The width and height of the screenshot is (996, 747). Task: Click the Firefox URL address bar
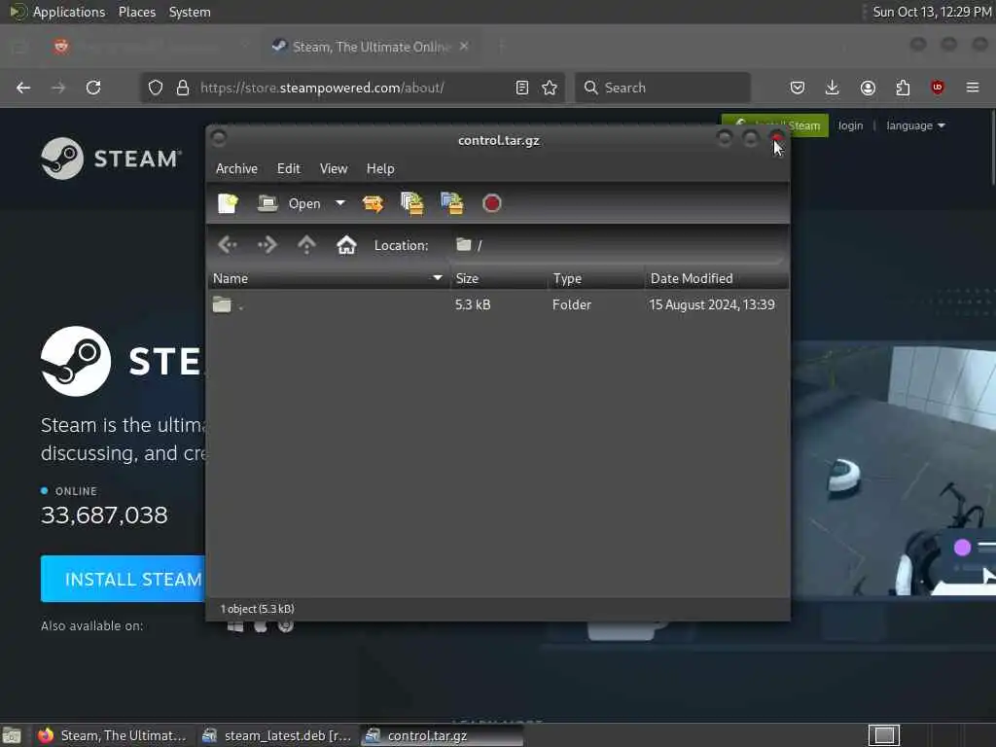352,88
